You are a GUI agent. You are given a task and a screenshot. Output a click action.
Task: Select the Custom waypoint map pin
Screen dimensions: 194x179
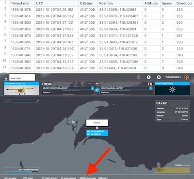coord(97,128)
